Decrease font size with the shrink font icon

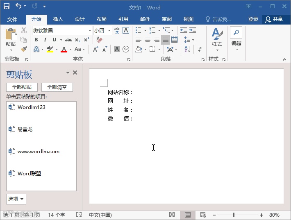(x=105, y=49)
